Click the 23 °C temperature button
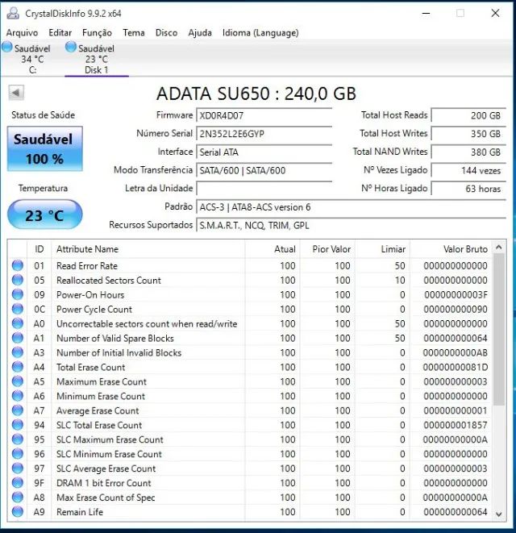 44,214
